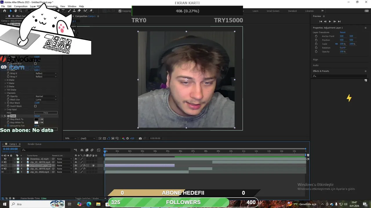The width and height of the screenshot is (371, 208).
Task: Select the Clone Stamp tool
Action: [x=74, y=11]
